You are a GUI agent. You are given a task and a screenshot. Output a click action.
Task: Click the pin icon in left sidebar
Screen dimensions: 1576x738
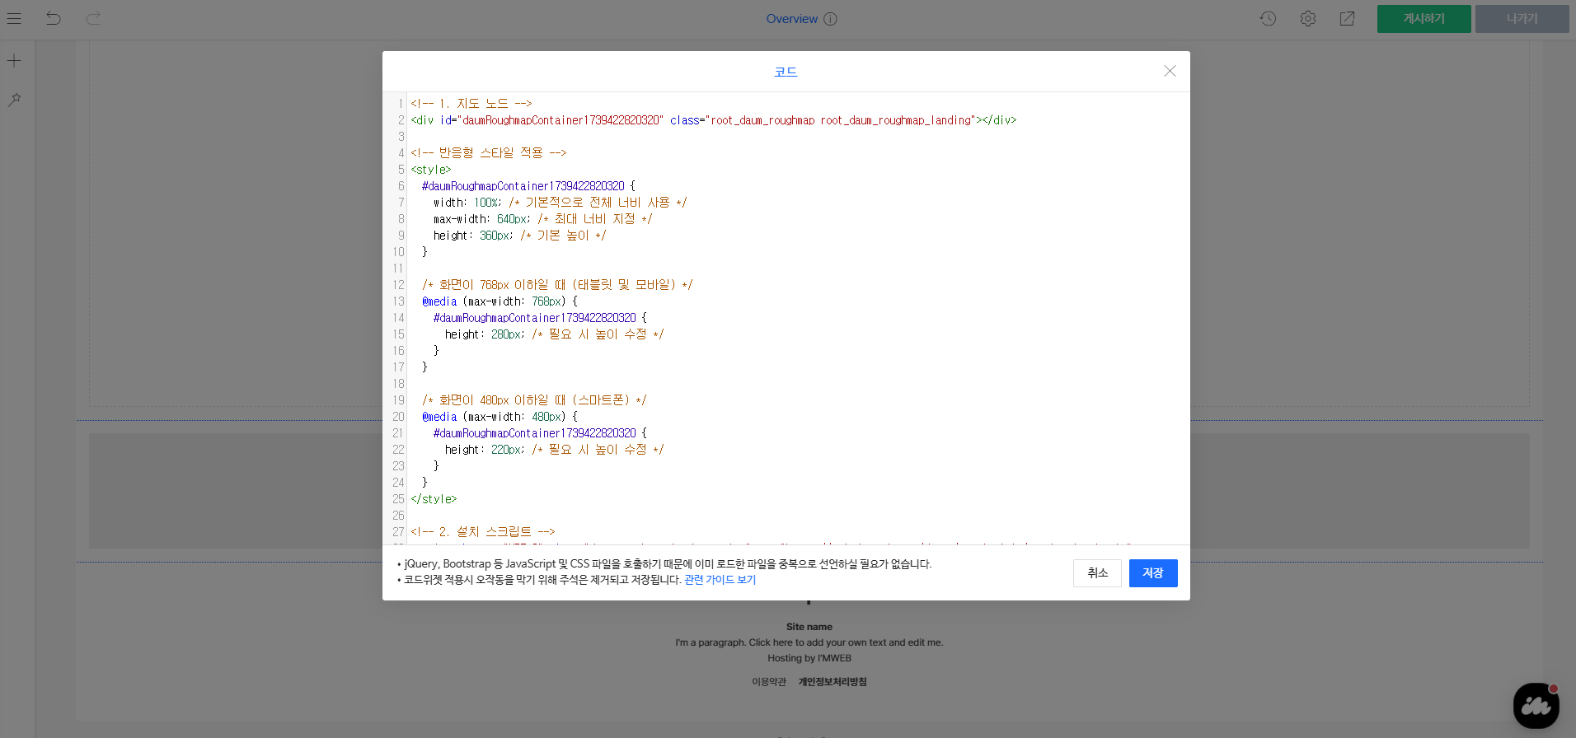pyautogui.click(x=14, y=100)
